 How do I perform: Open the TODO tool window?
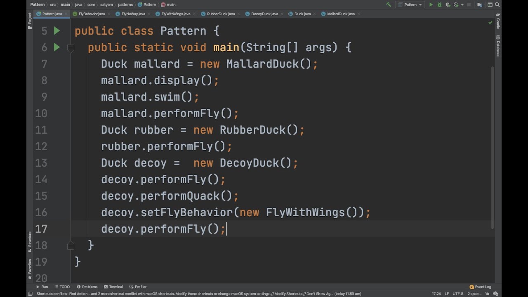click(62, 287)
